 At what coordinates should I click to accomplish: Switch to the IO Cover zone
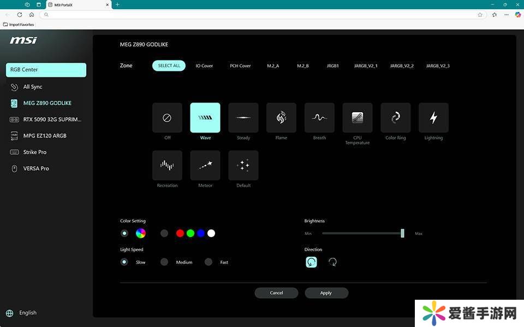click(x=204, y=66)
